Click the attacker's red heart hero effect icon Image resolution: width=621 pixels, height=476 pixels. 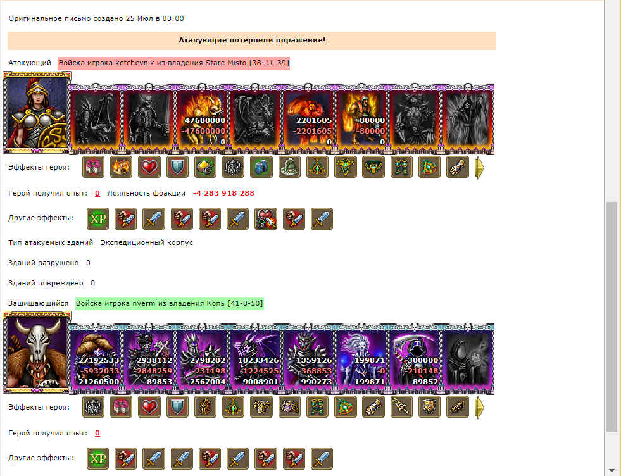point(149,166)
